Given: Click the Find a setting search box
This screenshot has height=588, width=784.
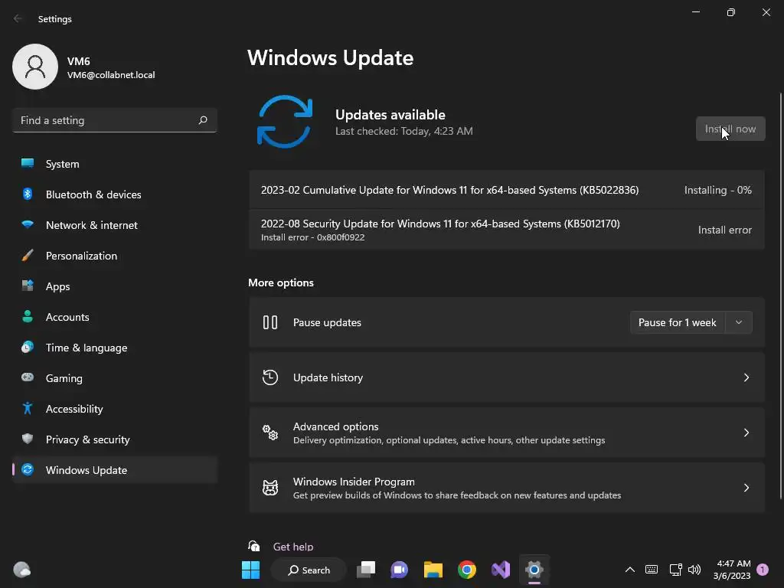Looking at the screenshot, I should pyautogui.click(x=115, y=120).
